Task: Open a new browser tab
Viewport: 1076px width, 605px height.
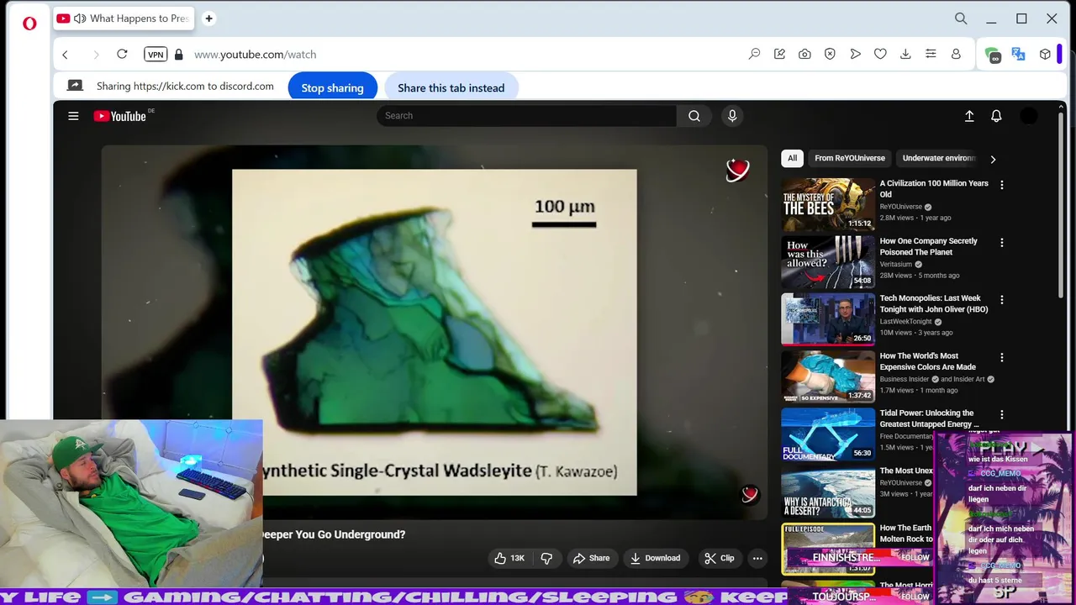Action: (x=208, y=18)
